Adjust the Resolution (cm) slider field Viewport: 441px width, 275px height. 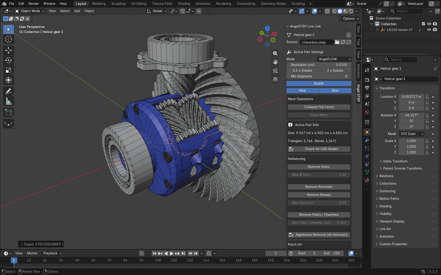(x=319, y=65)
